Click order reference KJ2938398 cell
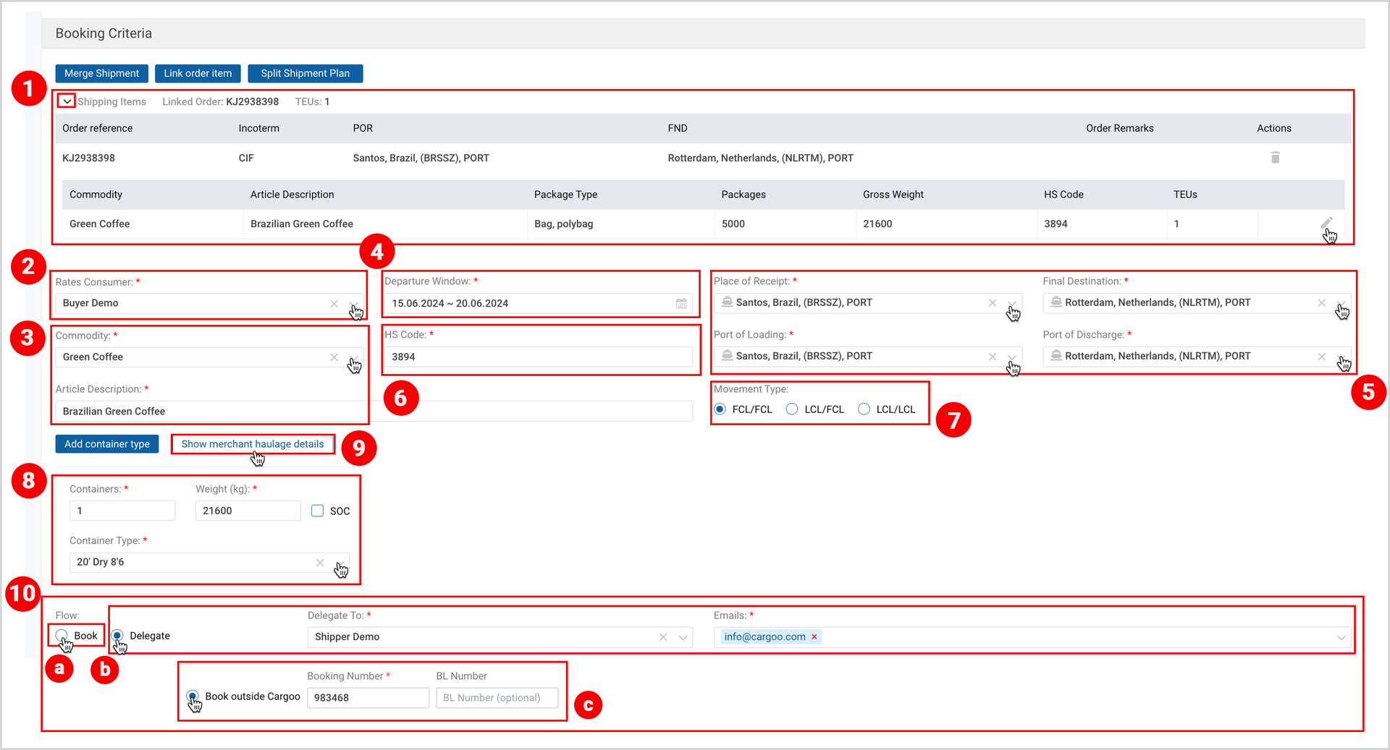The width and height of the screenshot is (1390, 750). tap(88, 158)
